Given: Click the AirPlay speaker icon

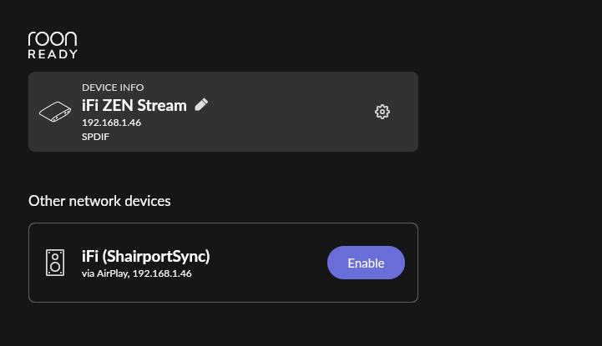Looking at the screenshot, I should tap(55, 263).
